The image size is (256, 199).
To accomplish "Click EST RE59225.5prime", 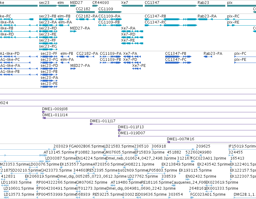I will (108, 194).
